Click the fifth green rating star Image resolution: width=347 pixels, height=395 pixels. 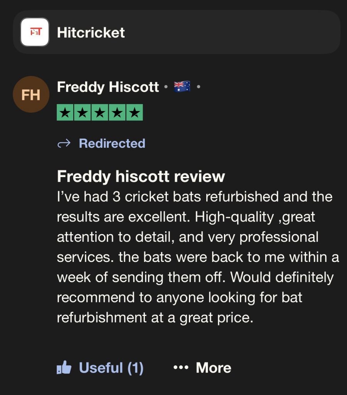[x=134, y=113]
